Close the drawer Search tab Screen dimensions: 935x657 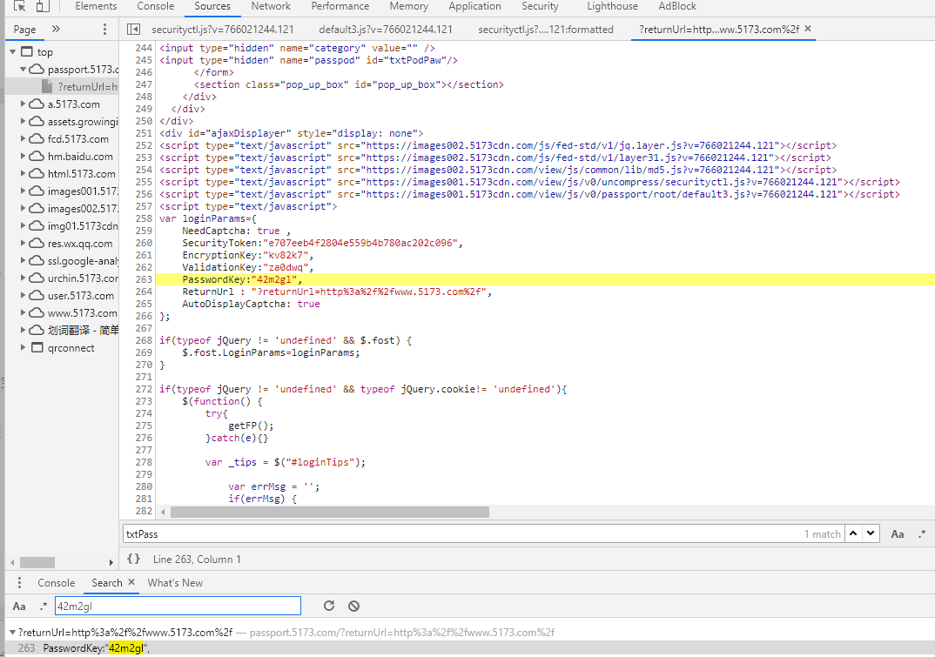pos(131,582)
